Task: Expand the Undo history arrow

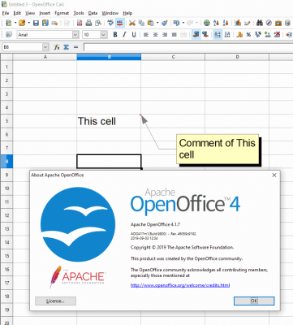Action: coord(183,23)
